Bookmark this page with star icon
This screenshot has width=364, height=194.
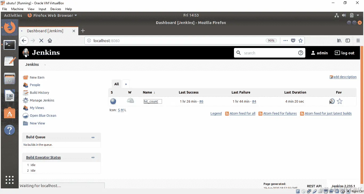[301, 41]
